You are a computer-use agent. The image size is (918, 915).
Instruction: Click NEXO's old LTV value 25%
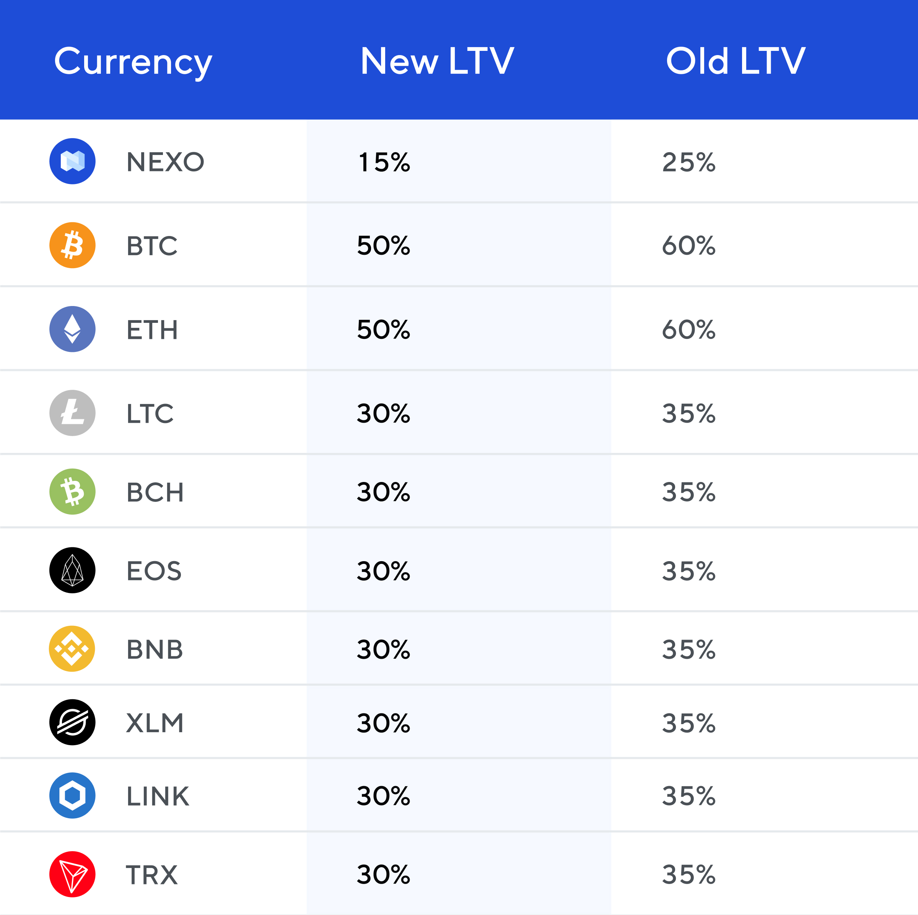click(688, 162)
